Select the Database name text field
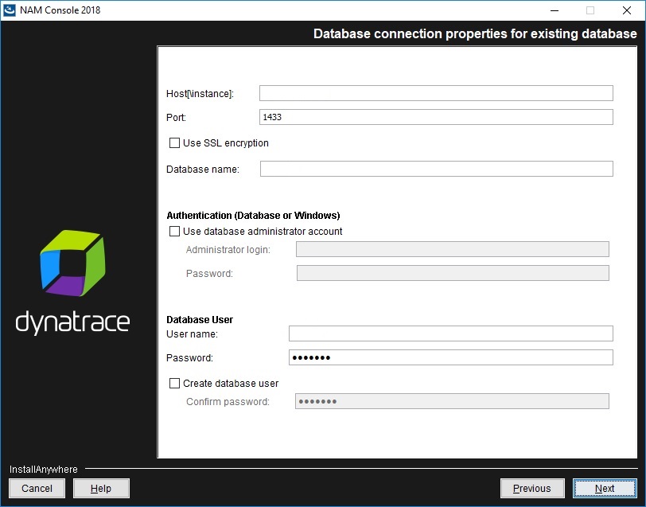 (436, 169)
